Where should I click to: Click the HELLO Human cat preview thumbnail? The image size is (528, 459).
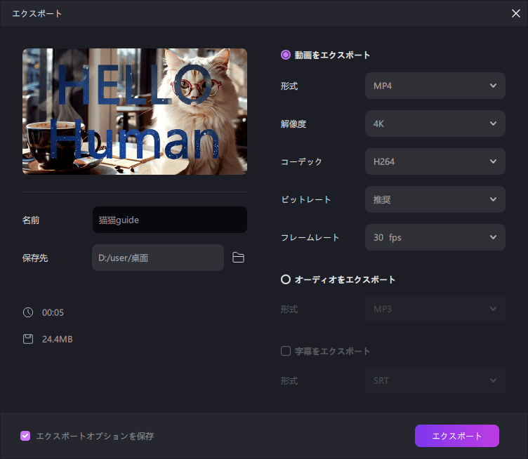click(x=135, y=112)
